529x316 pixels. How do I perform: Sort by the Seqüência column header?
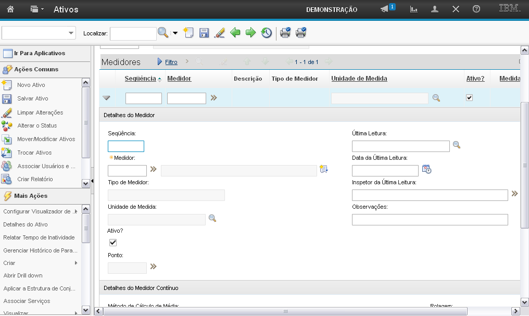[140, 79]
